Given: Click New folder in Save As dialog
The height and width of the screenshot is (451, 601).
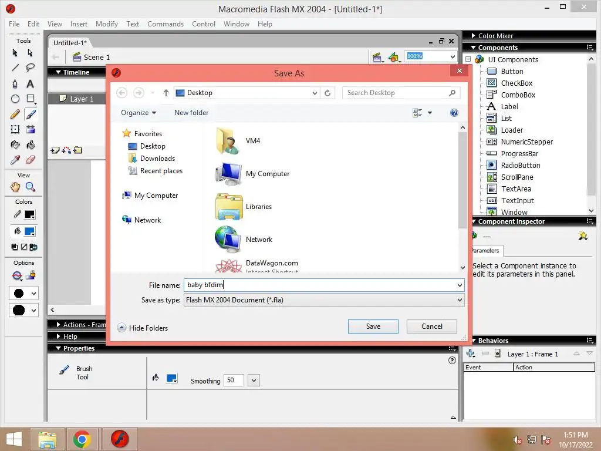Looking at the screenshot, I should (x=191, y=113).
